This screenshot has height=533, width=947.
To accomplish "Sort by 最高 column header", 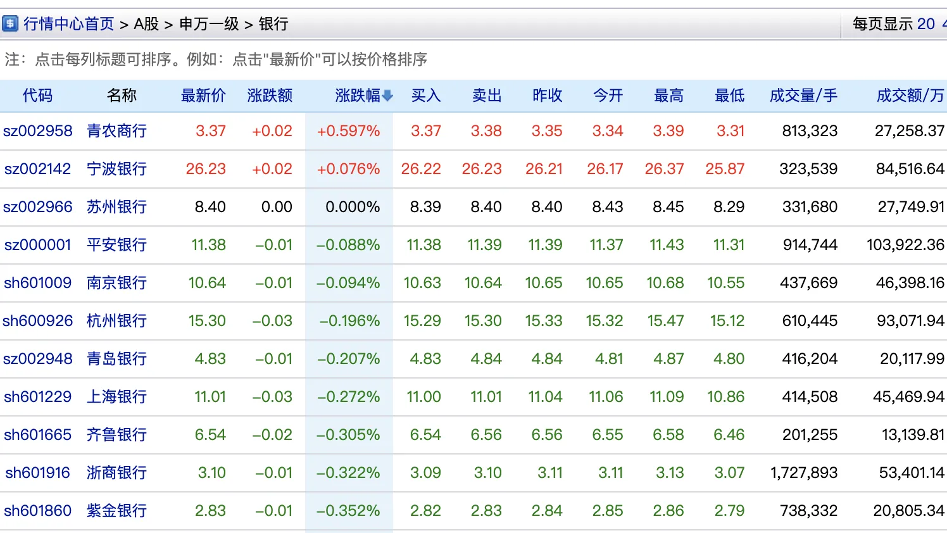I will coord(669,96).
